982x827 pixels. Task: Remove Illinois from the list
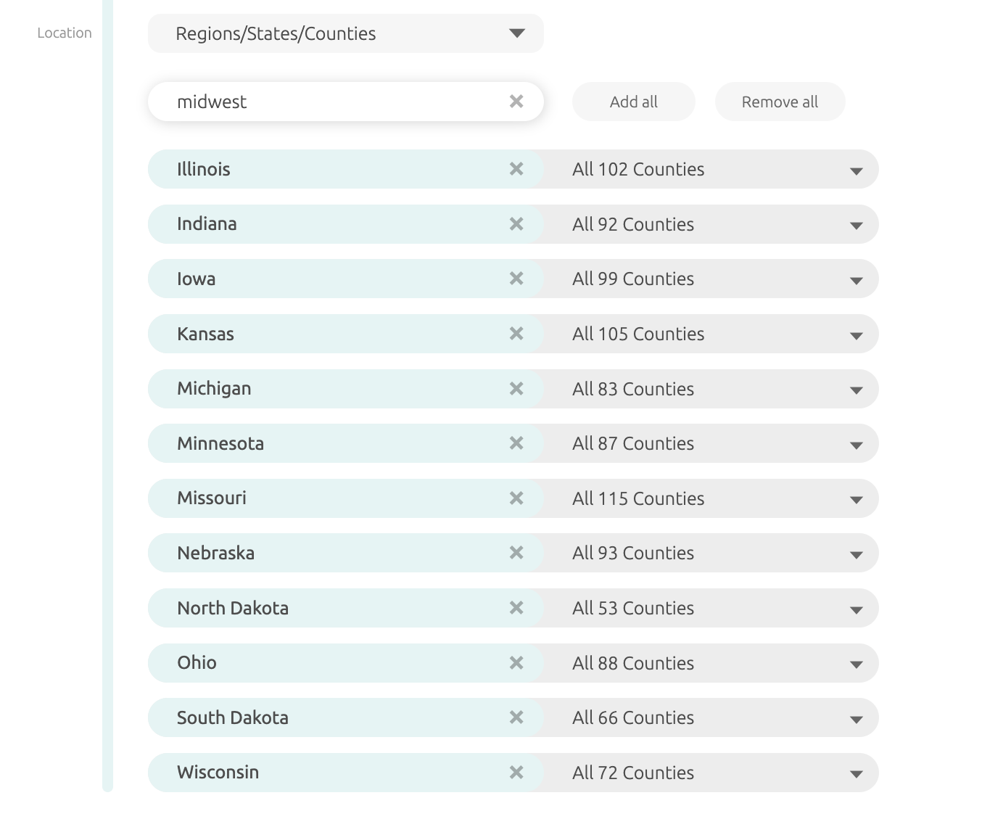click(x=516, y=169)
